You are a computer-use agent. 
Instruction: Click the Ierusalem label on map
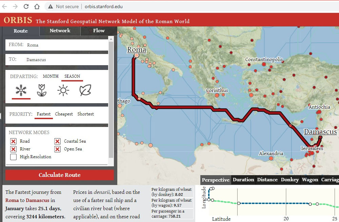pyautogui.click(x=312, y=148)
